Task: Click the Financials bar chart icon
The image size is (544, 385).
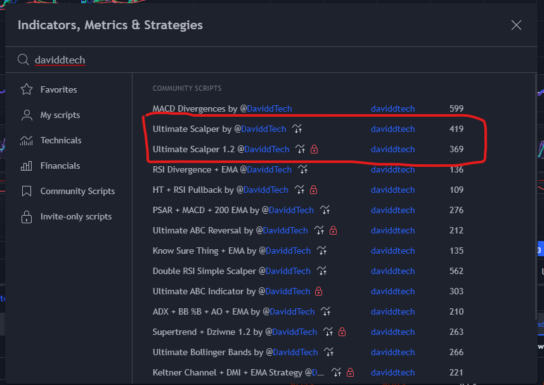Action: pyautogui.click(x=27, y=166)
